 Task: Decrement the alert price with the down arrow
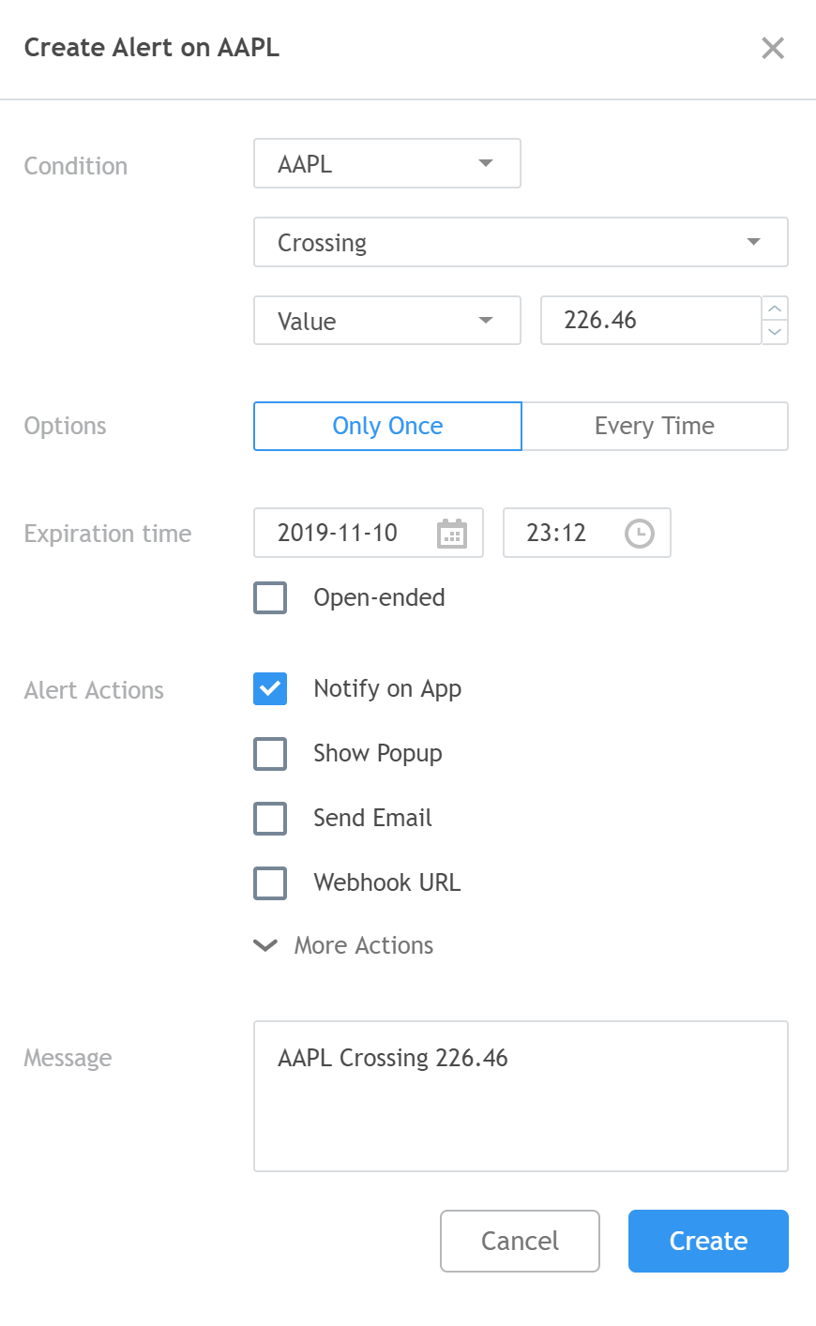point(774,333)
